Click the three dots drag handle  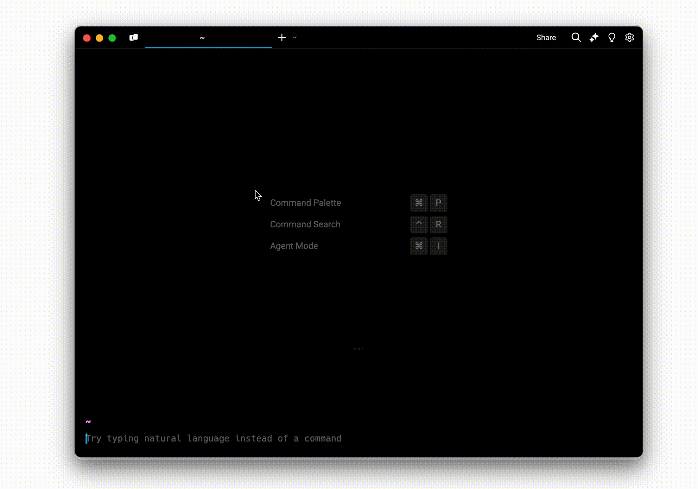[359, 349]
